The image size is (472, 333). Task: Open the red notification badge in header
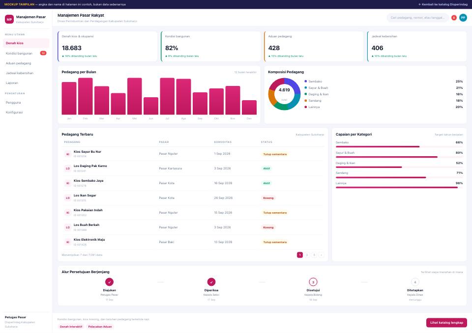coord(454,18)
